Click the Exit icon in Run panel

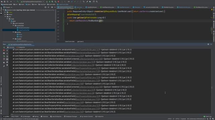click(x=4, y=59)
